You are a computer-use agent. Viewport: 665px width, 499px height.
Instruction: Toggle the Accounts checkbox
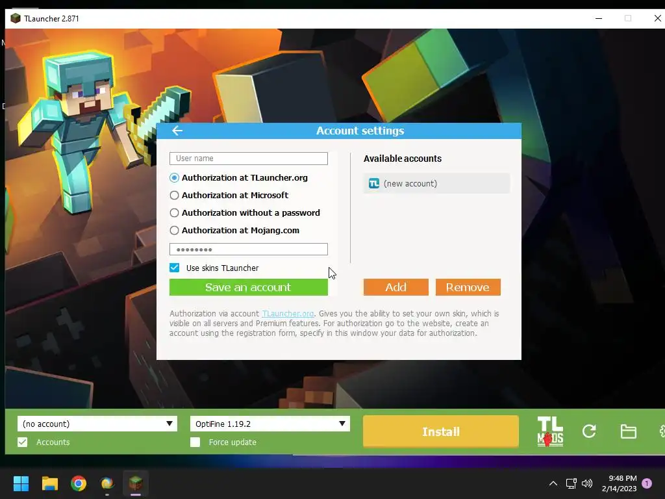23,442
